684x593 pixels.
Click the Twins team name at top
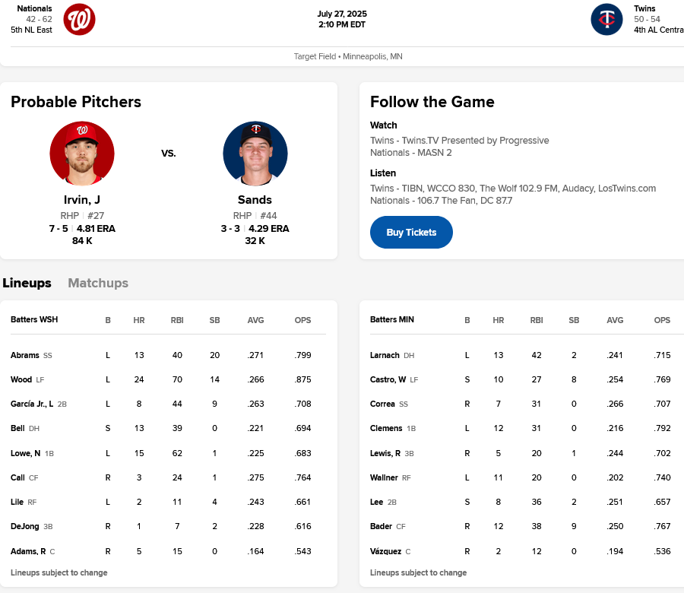click(x=644, y=9)
